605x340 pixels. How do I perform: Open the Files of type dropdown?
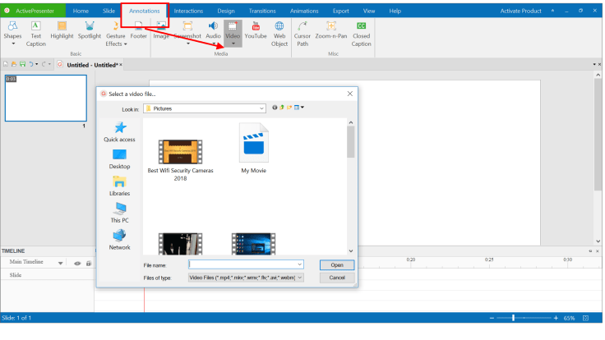(x=300, y=278)
